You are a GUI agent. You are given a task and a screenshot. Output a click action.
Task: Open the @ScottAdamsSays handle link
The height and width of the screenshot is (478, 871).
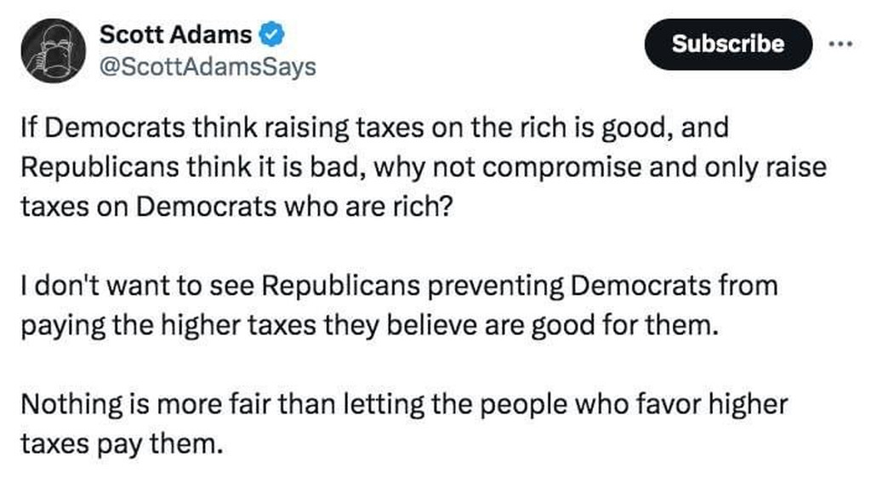pos(208,65)
